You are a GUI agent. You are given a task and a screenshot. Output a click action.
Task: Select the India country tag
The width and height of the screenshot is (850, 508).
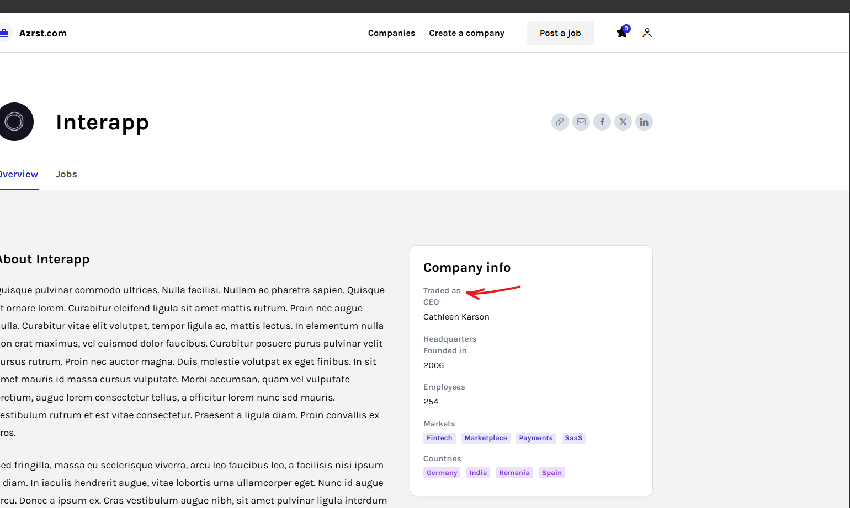478,473
